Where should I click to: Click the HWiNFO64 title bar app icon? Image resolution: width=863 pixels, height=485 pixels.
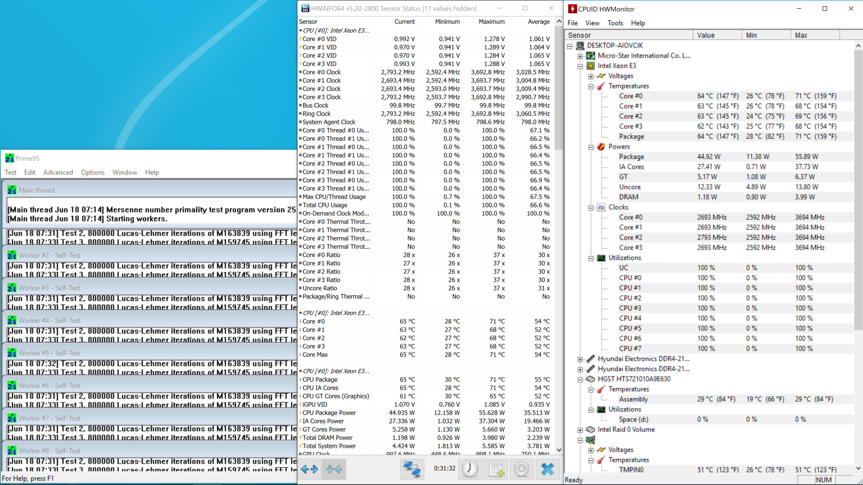click(305, 8)
